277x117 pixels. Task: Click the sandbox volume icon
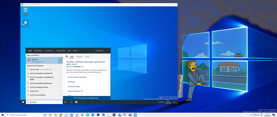point(163,102)
